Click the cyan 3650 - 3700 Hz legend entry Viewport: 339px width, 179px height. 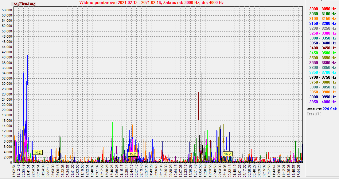tap(322, 73)
